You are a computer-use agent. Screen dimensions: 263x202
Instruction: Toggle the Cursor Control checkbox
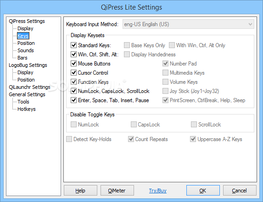point(73,73)
